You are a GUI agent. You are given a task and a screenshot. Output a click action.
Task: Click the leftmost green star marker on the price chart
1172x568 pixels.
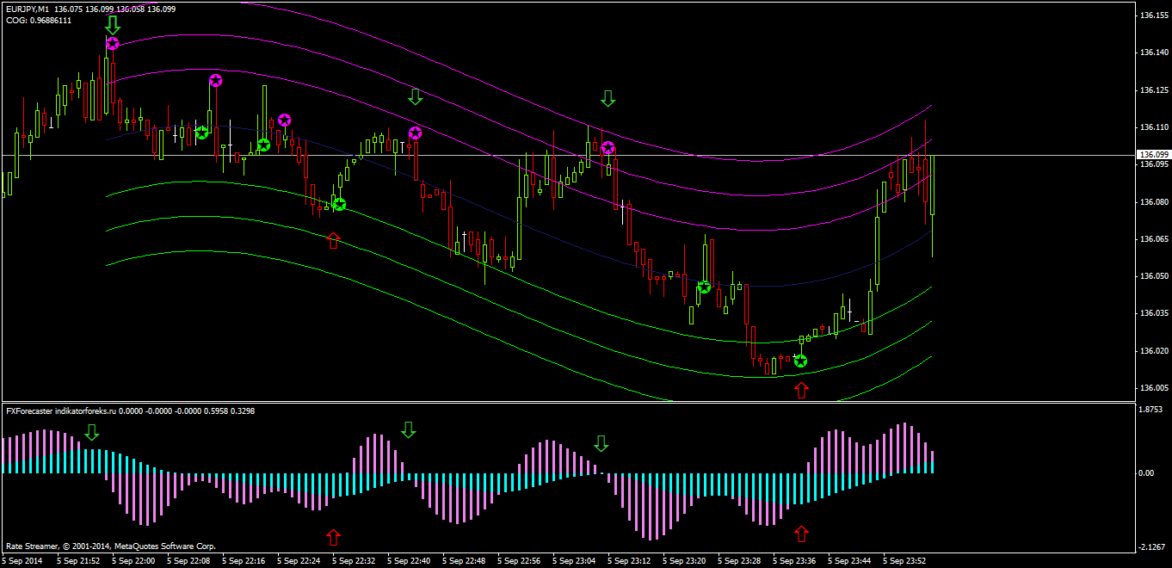click(x=201, y=133)
